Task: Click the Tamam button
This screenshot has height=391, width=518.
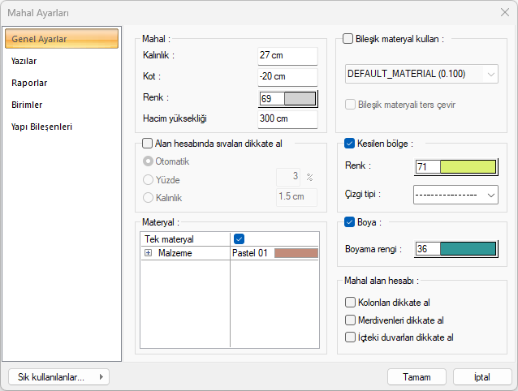Action: [x=417, y=376]
